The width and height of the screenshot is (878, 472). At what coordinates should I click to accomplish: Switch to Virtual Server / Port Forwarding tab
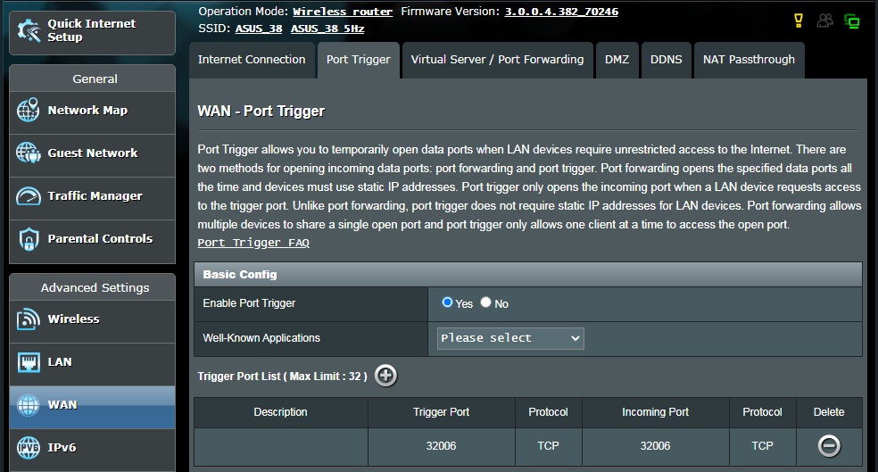point(497,60)
